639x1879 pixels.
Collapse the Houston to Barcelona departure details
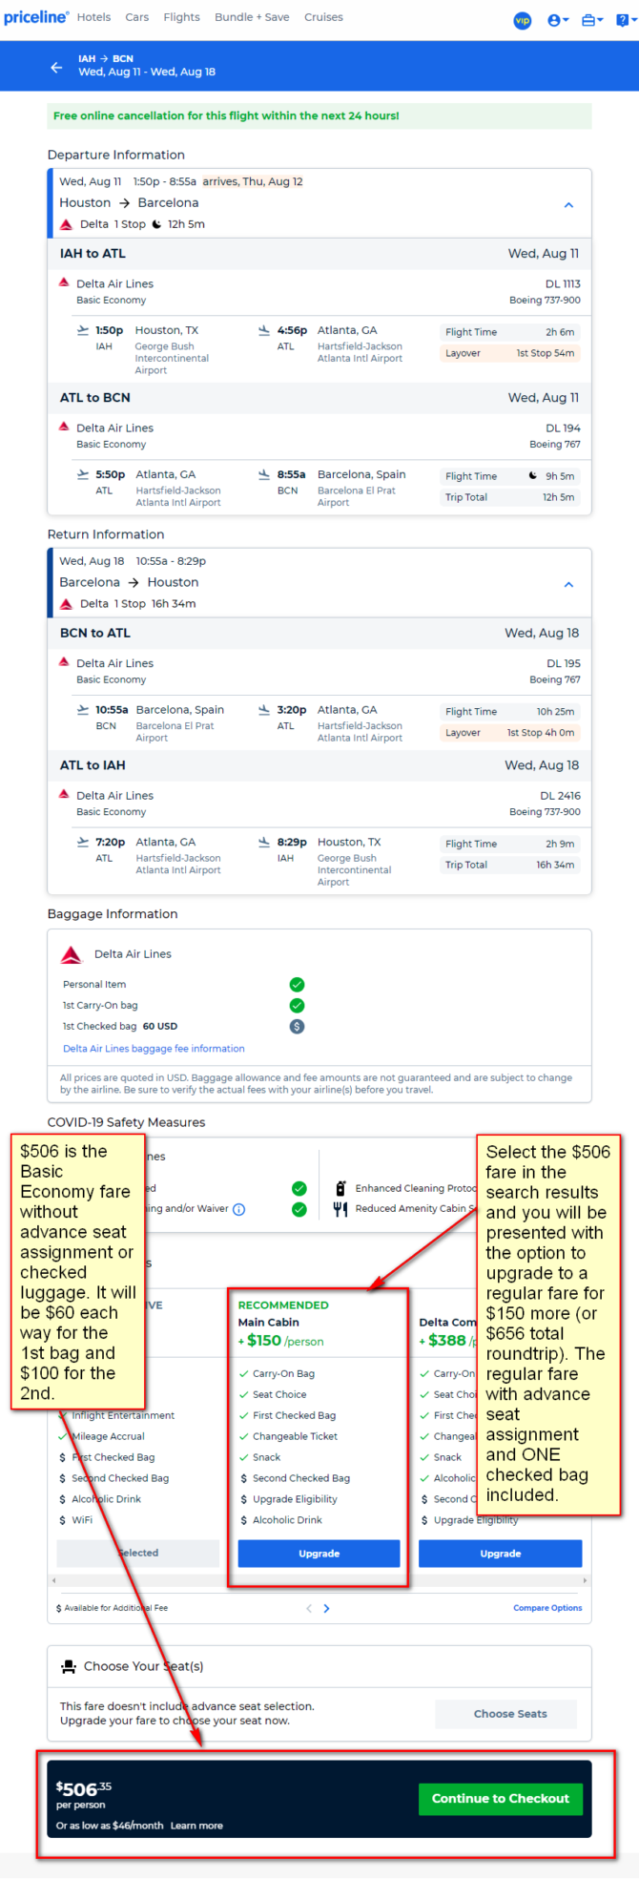coord(568,205)
